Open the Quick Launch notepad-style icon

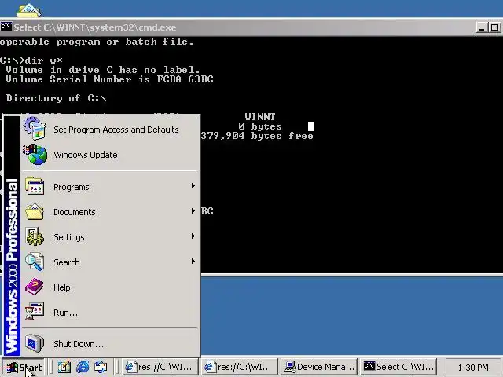point(64,367)
